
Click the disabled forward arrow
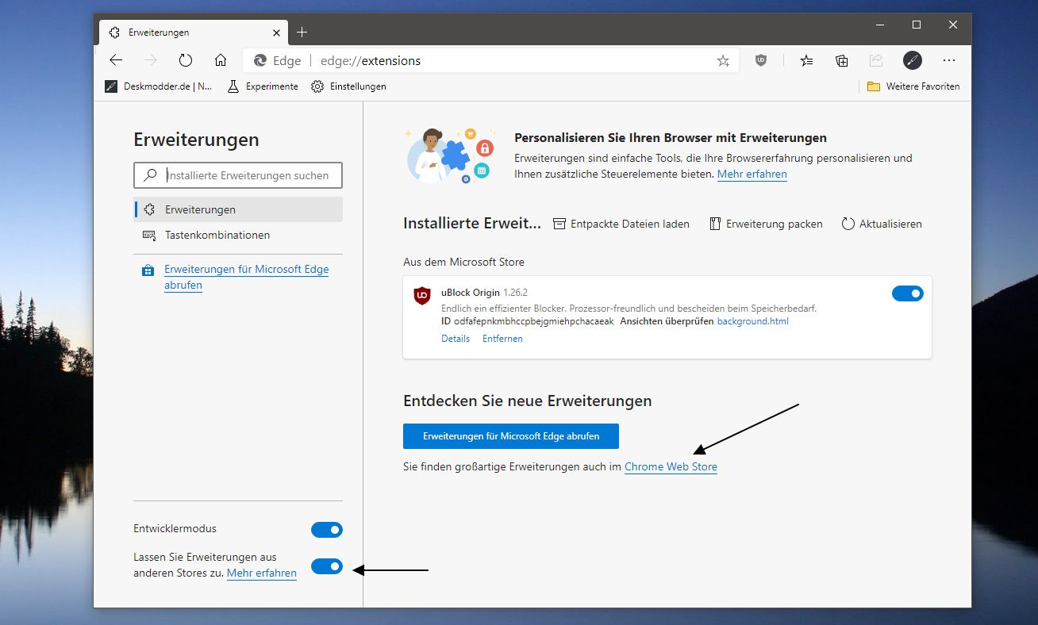[151, 60]
